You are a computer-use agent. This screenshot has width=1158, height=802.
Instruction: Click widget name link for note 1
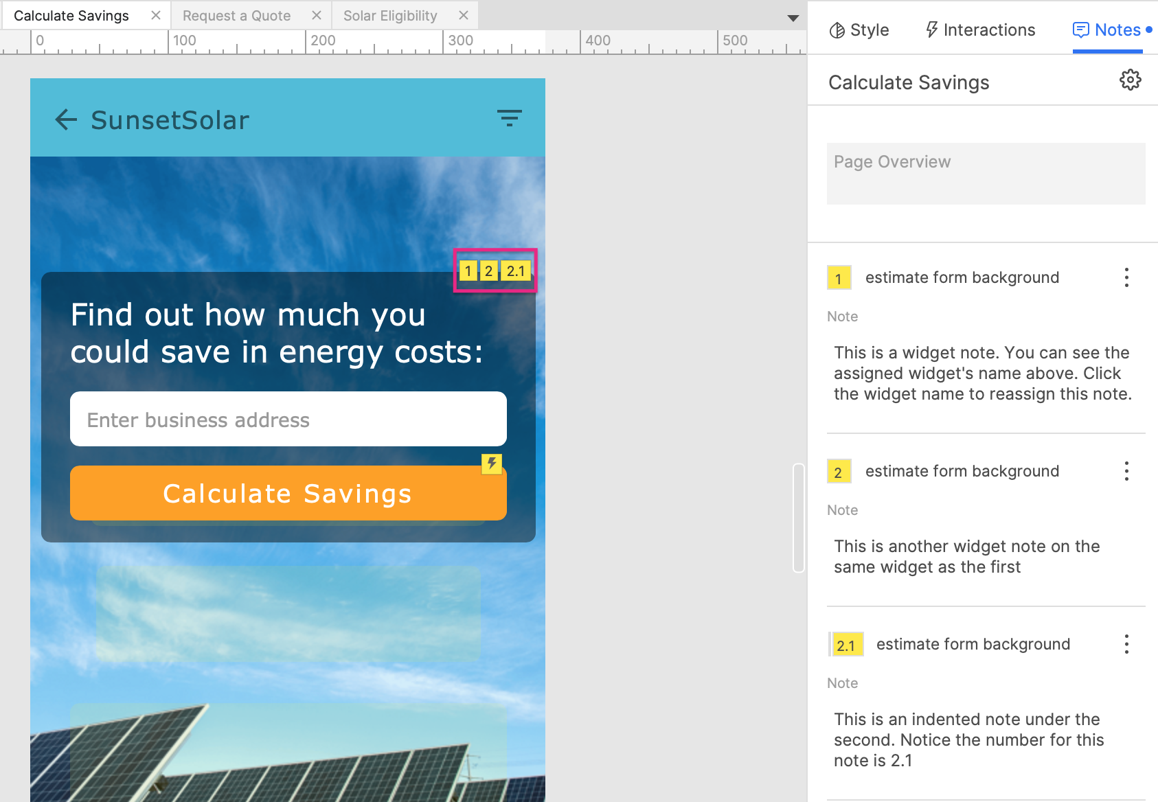point(962,277)
